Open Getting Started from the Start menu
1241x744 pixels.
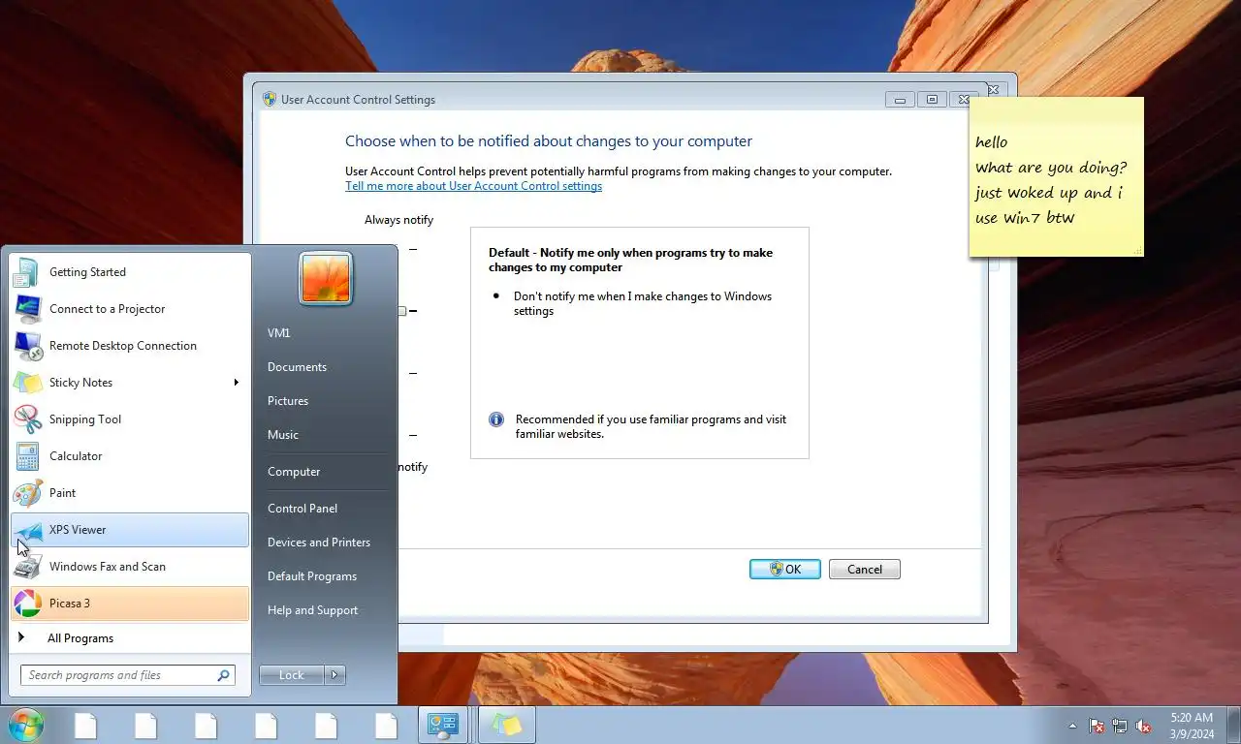[x=130, y=272]
